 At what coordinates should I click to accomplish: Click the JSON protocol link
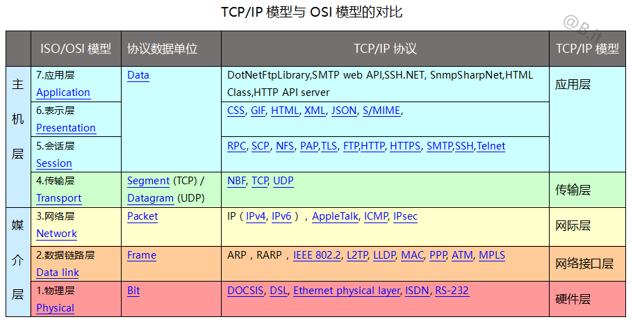(344, 111)
